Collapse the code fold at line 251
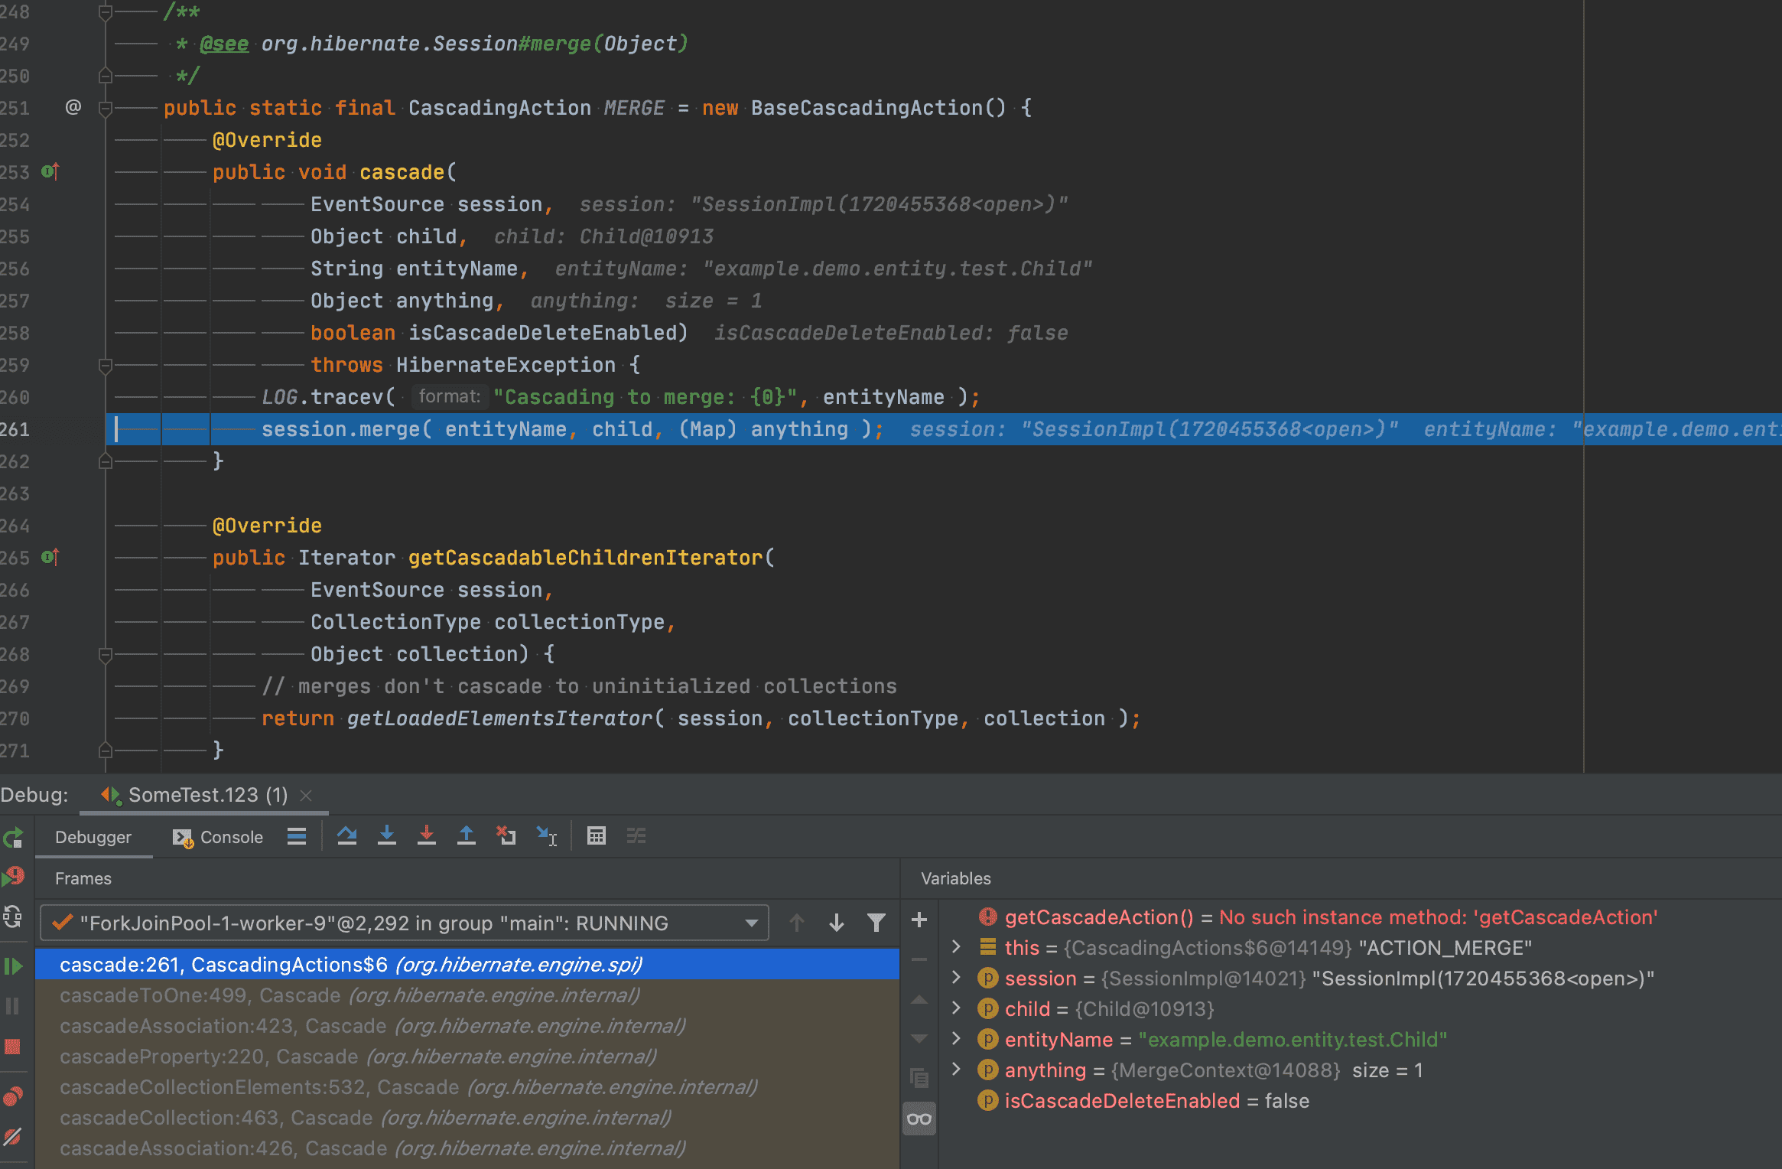Screen dimensions: 1782x1169 pyautogui.click(x=106, y=109)
